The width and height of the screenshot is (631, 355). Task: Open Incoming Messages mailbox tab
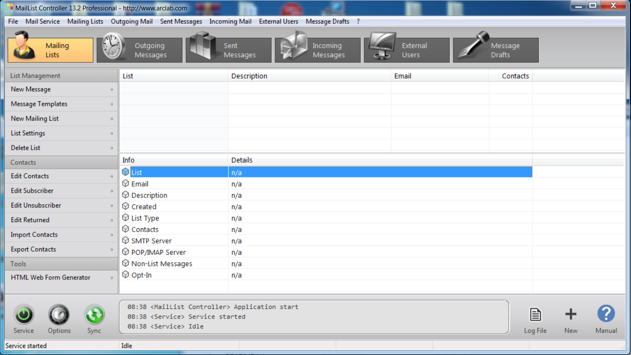pos(318,50)
